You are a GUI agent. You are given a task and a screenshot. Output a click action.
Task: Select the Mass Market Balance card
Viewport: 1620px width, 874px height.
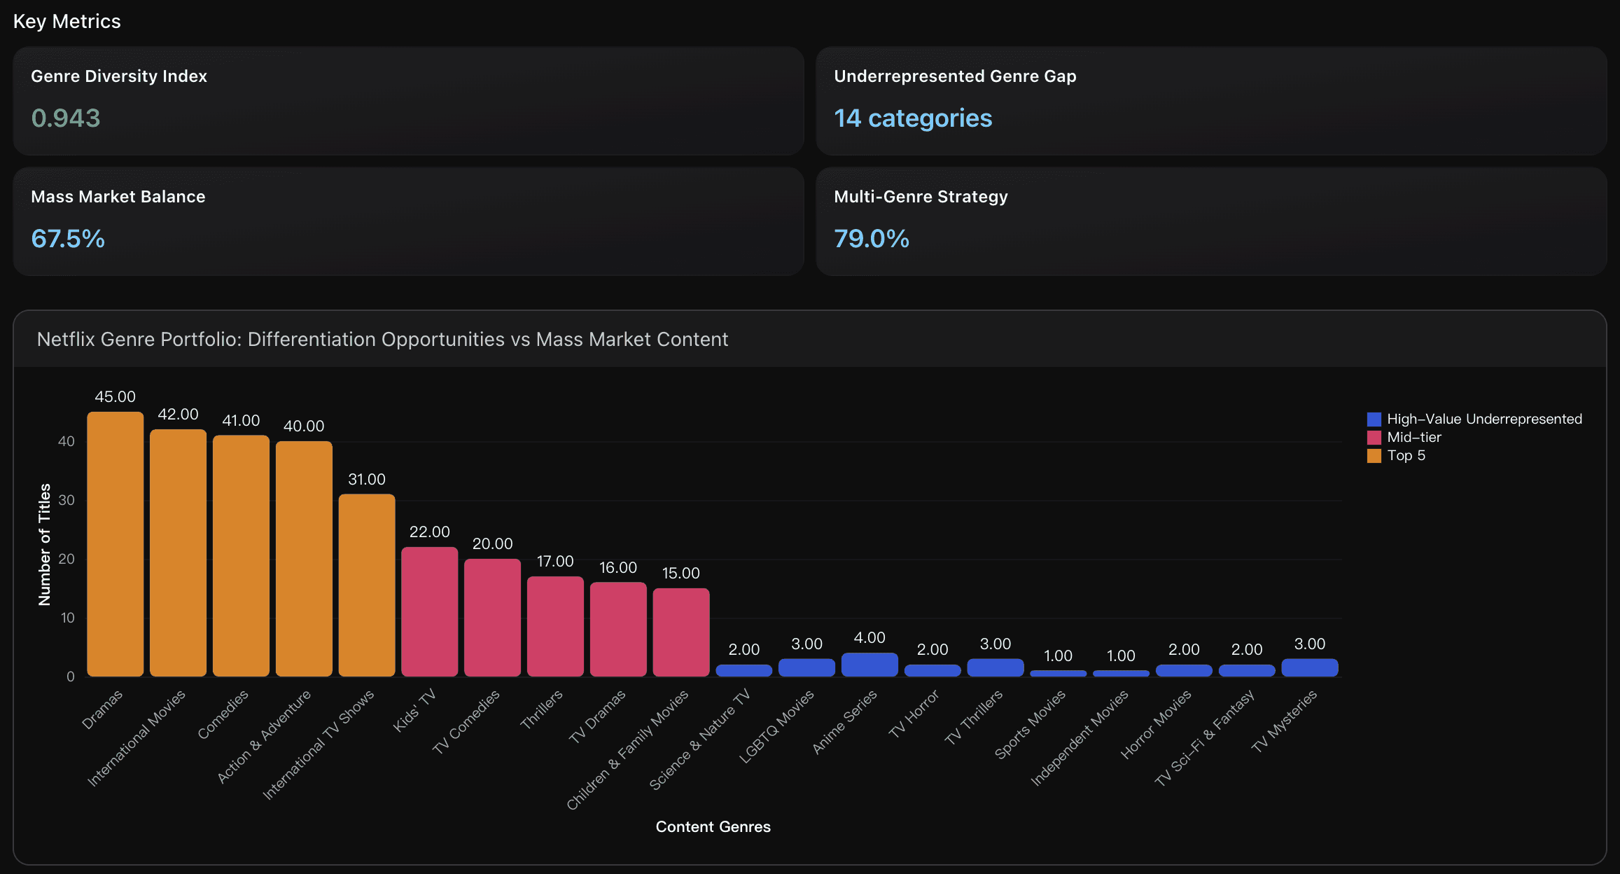(x=408, y=222)
